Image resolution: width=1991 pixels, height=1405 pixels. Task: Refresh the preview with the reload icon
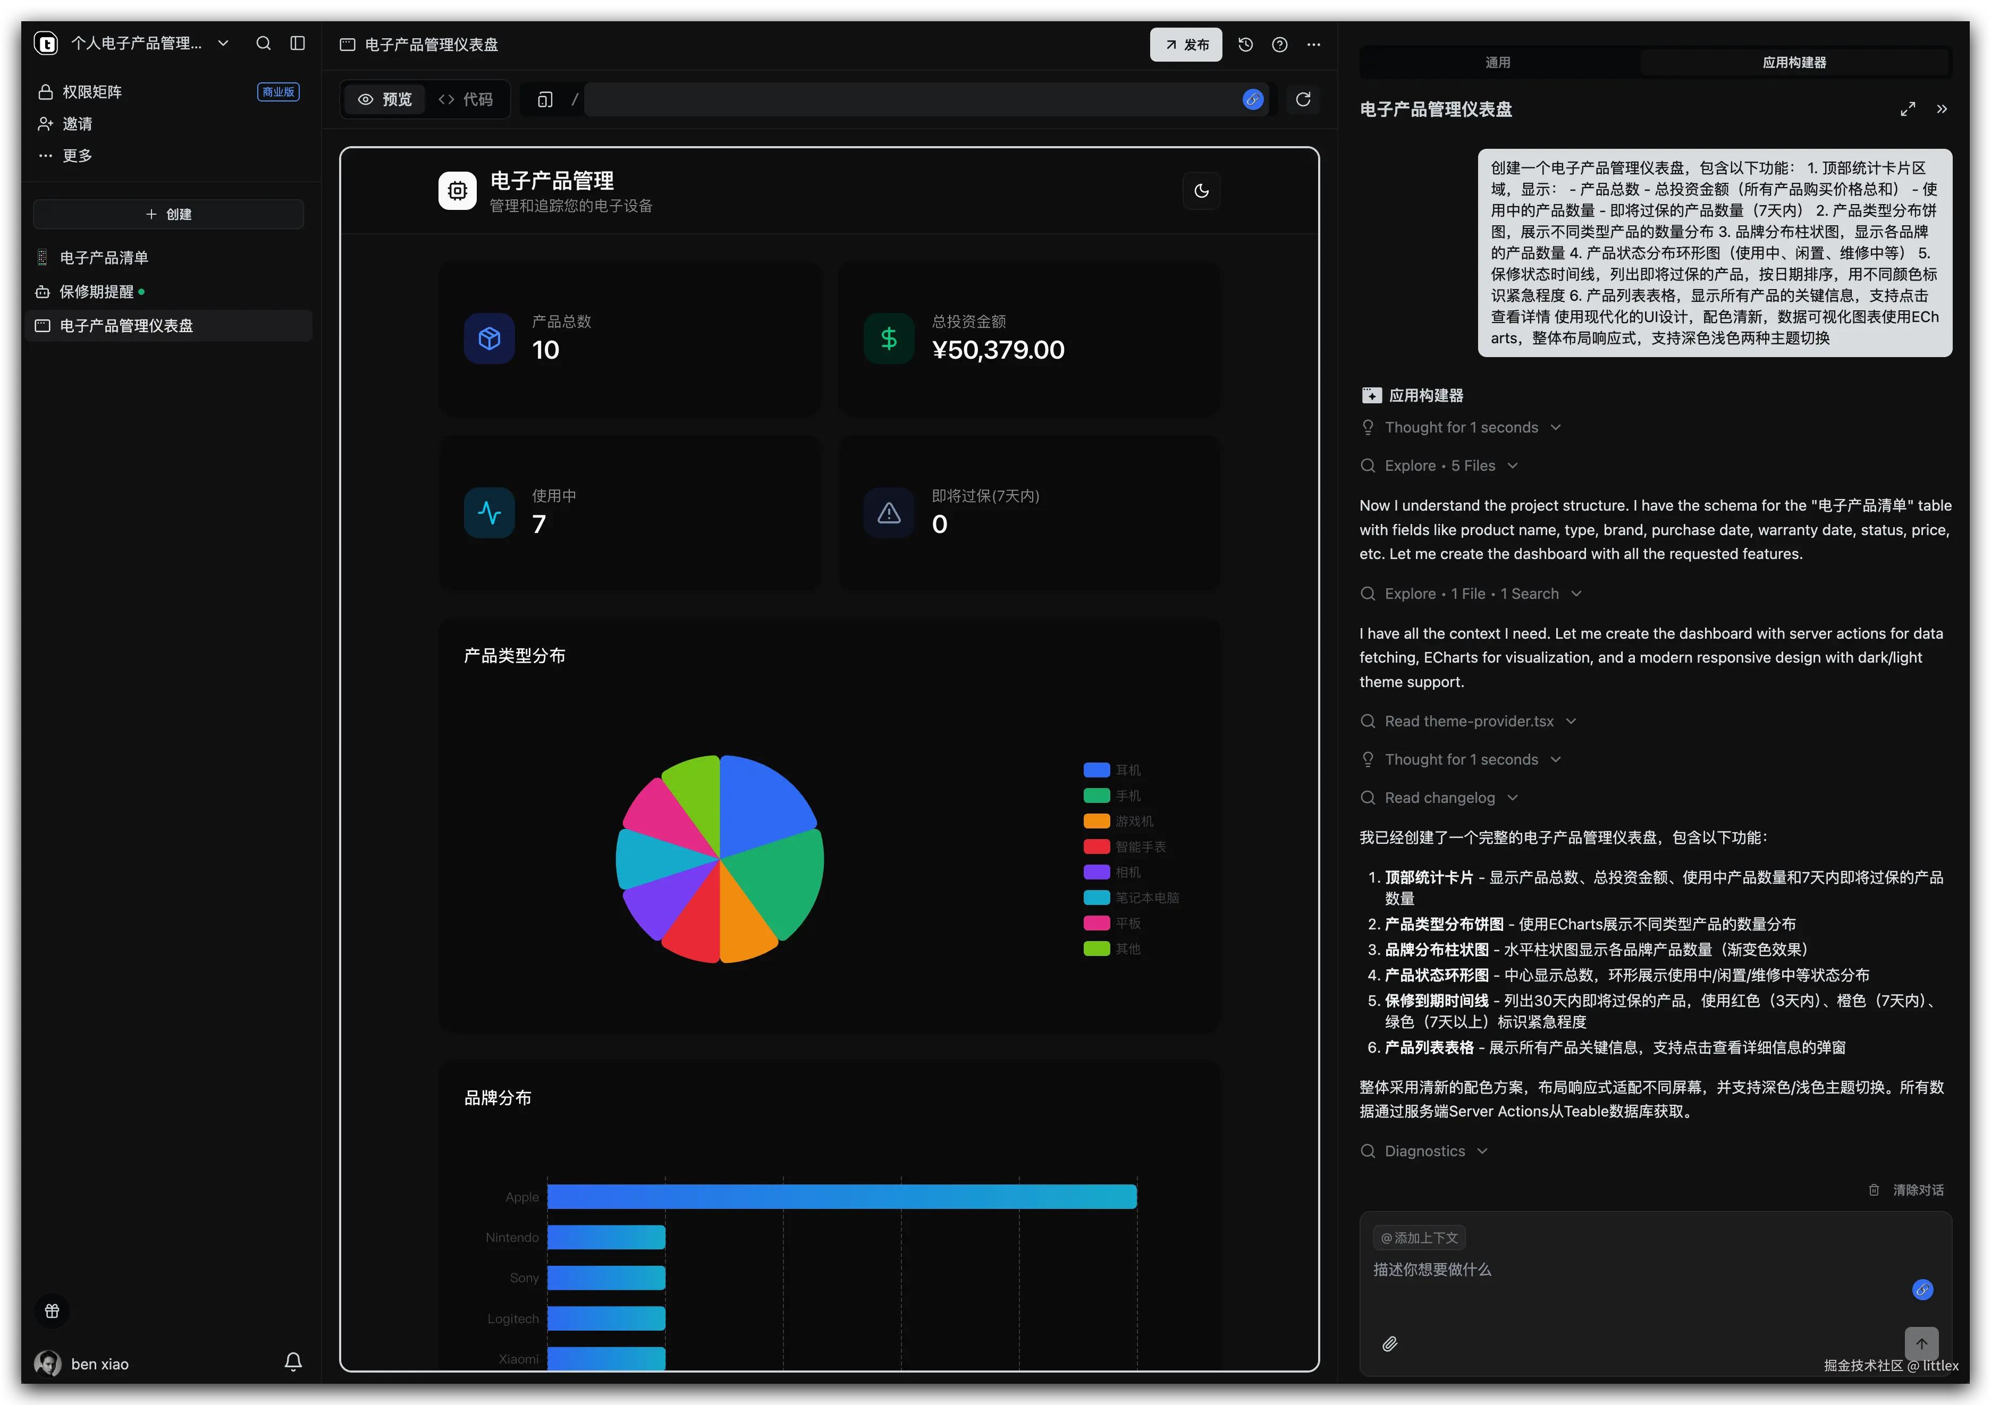point(1303,100)
